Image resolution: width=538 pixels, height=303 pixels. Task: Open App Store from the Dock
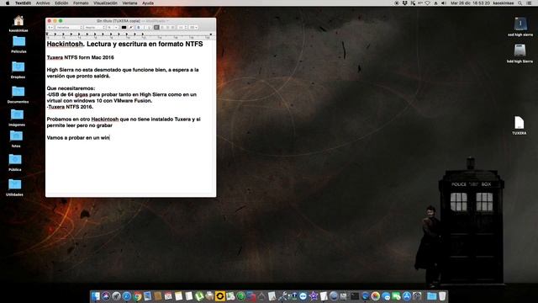point(407,296)
